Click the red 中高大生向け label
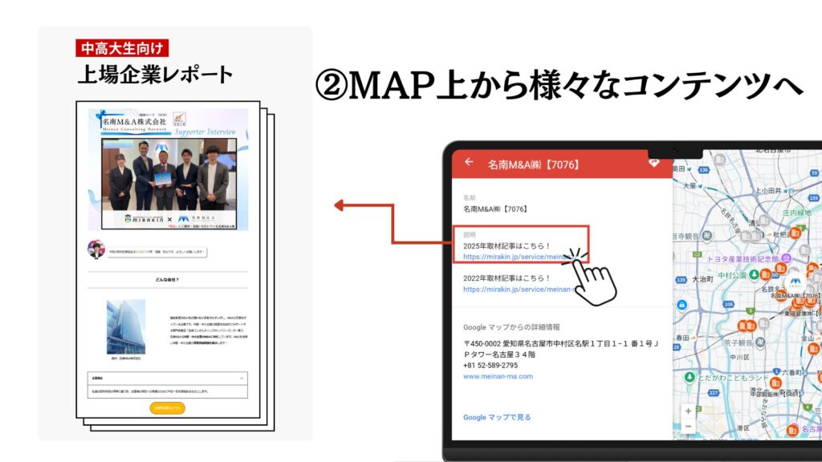The image size is (822, 462). [122, 48]
